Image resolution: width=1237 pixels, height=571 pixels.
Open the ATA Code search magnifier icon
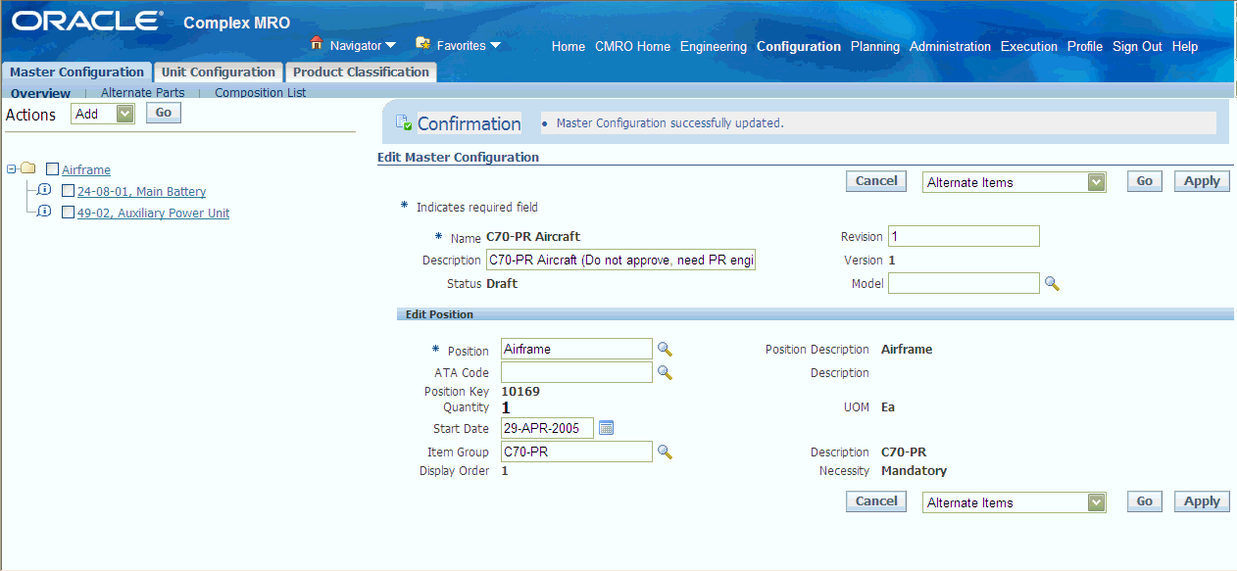(665, 373)
